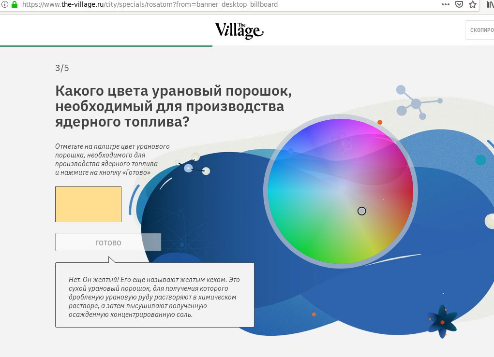Click the 'ГОТОВО' button
This screenshot has height=357, width=494.
click(x=108, y=242)
